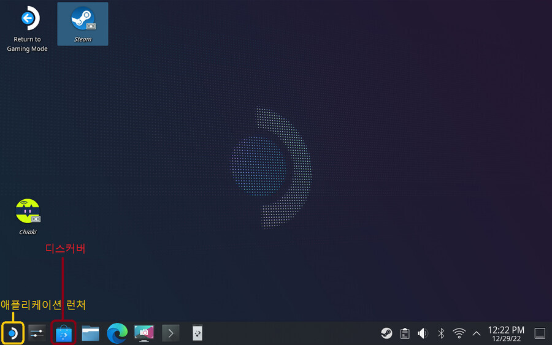Select the Steam desktop shortcut
Image resolution: width=552 pixels, height=345 pixels.
(x=83, y=24)
